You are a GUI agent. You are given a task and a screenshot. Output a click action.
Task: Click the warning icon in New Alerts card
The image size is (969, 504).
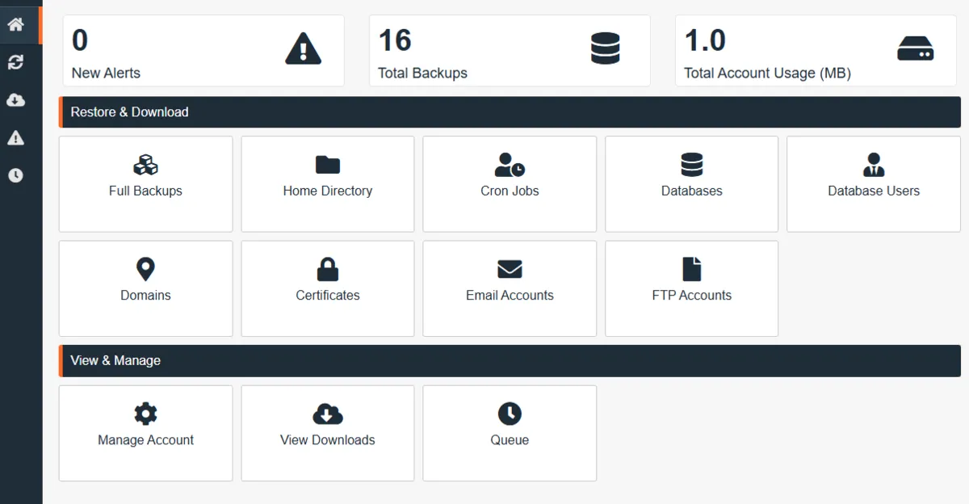point(304,48)
